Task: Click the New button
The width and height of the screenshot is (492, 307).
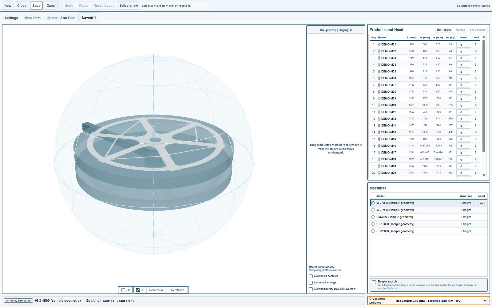Action: click(x=8, y=6)
